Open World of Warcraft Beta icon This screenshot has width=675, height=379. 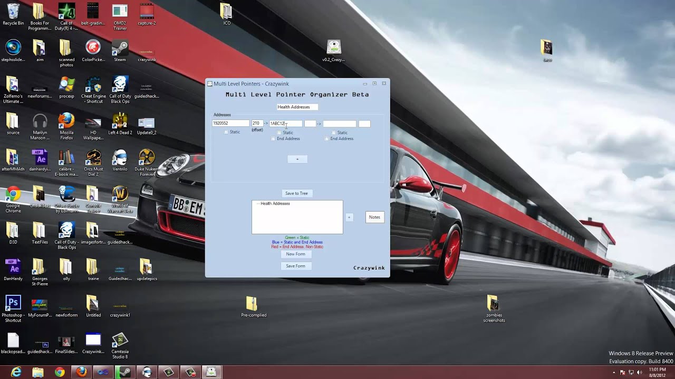coord(120,200)
